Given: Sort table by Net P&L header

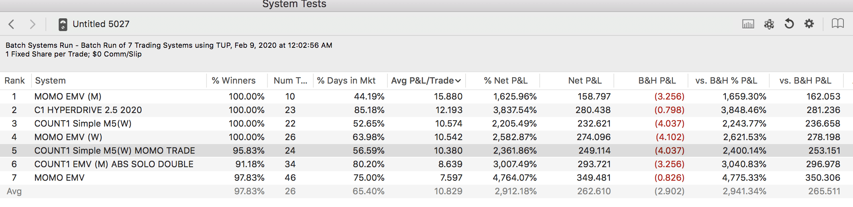Looking at the screenshot, I should tap(585, 81).
